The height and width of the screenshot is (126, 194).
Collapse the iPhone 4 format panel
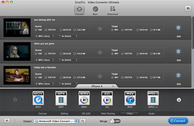pos(113,86)
